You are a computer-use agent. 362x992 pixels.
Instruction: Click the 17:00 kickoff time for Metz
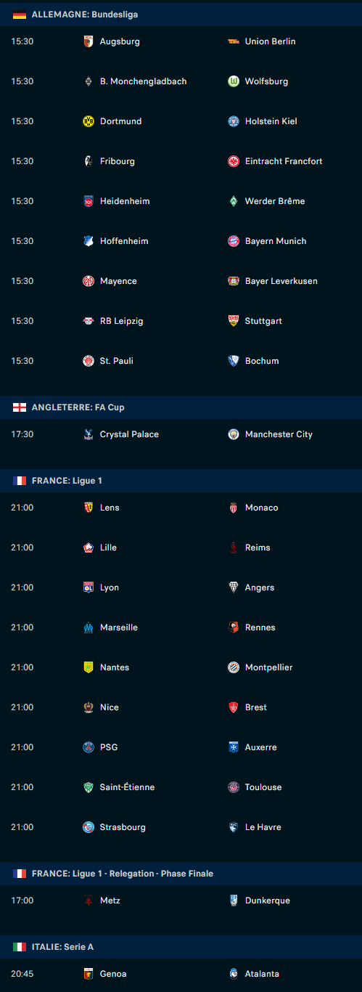click(x=22, y=900)
